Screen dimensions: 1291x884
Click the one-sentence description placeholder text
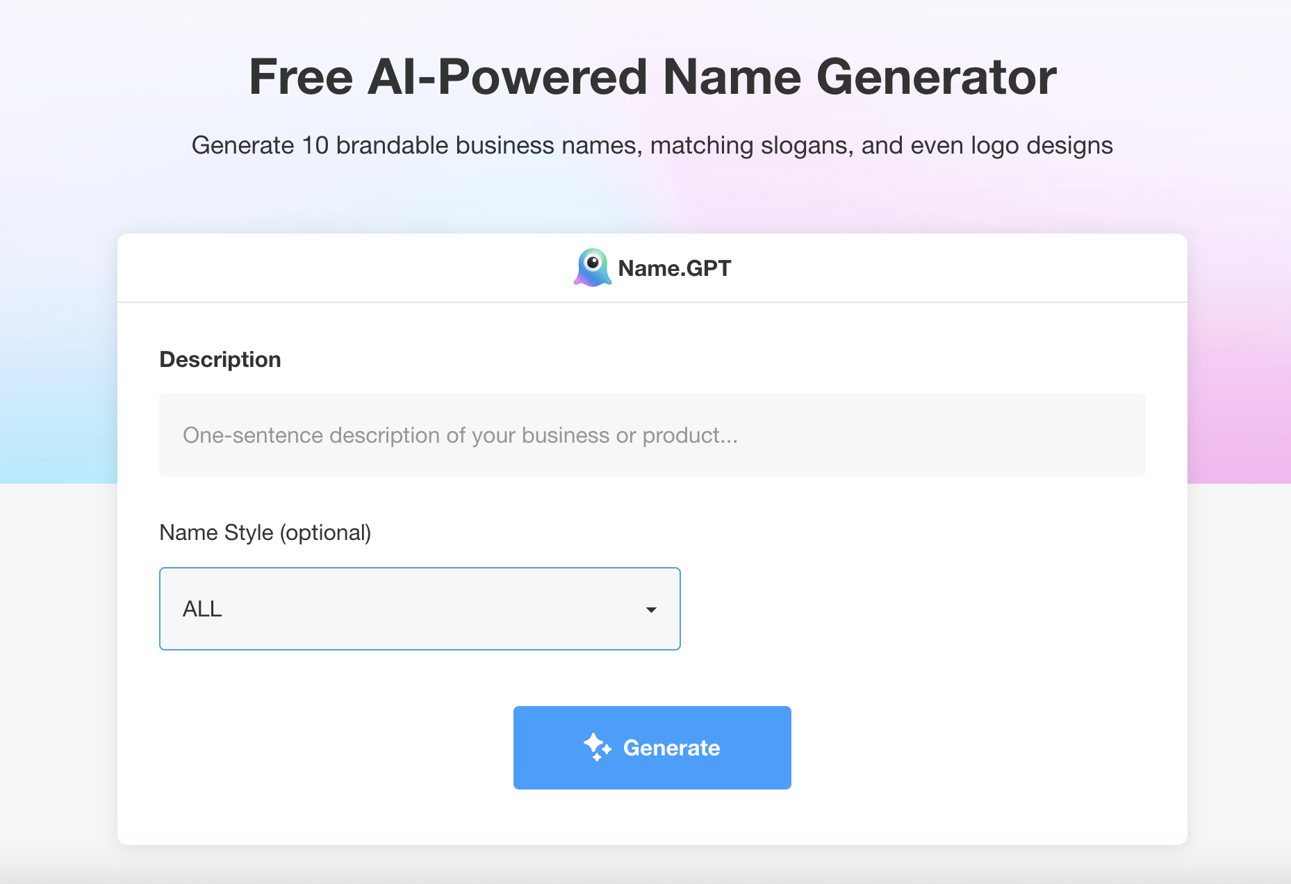pos(460,435)
